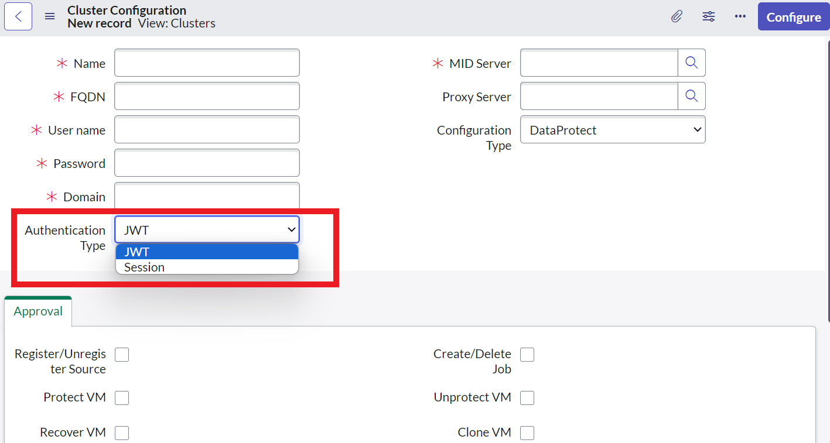Click the back arrow button
Image resolution: width=830 pixels, height=443 pixels.
coord(18,16)
